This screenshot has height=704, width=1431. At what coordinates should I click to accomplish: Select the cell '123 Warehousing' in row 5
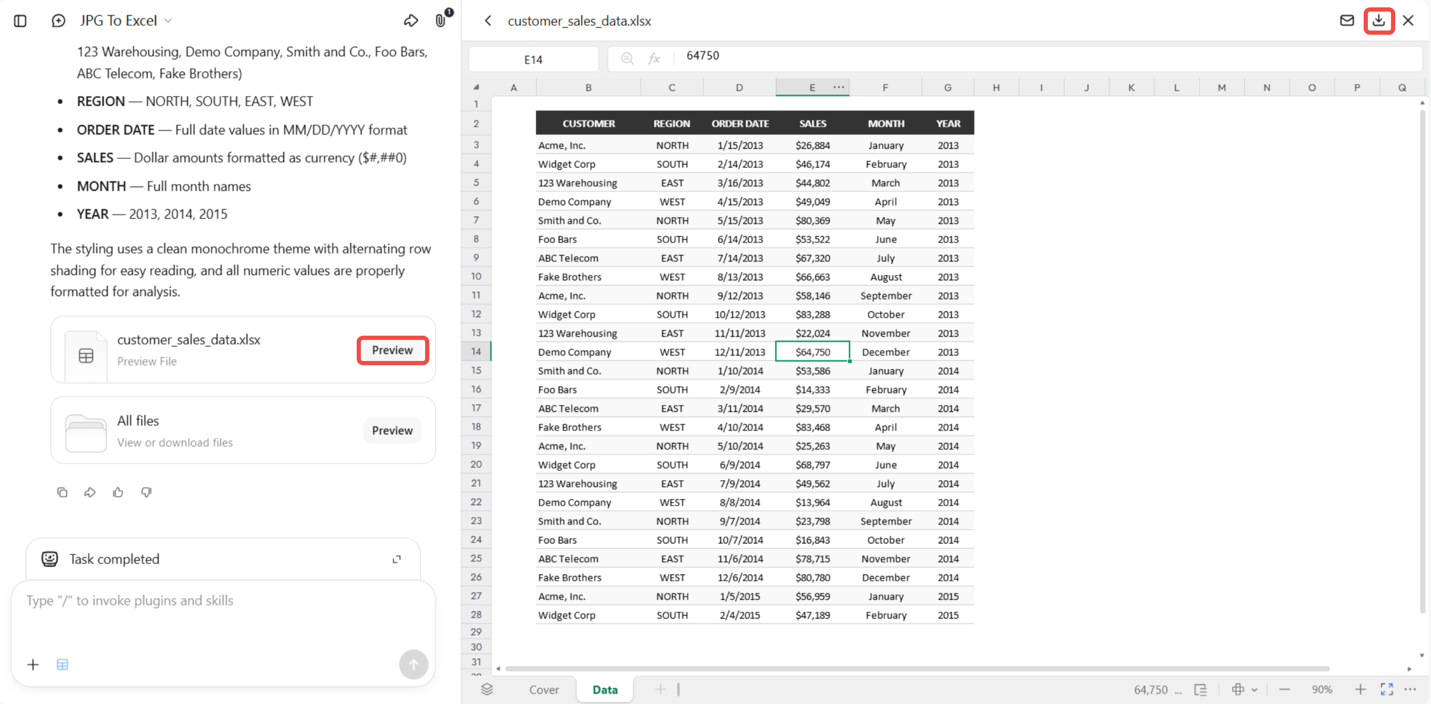point(588,183)
